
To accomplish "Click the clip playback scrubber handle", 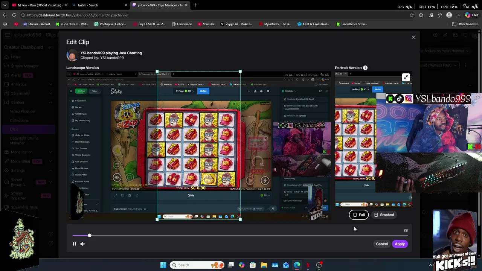I will [89, 235].
